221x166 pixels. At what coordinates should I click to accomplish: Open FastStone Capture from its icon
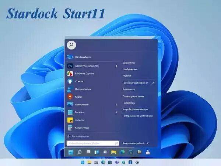[70, 74]
